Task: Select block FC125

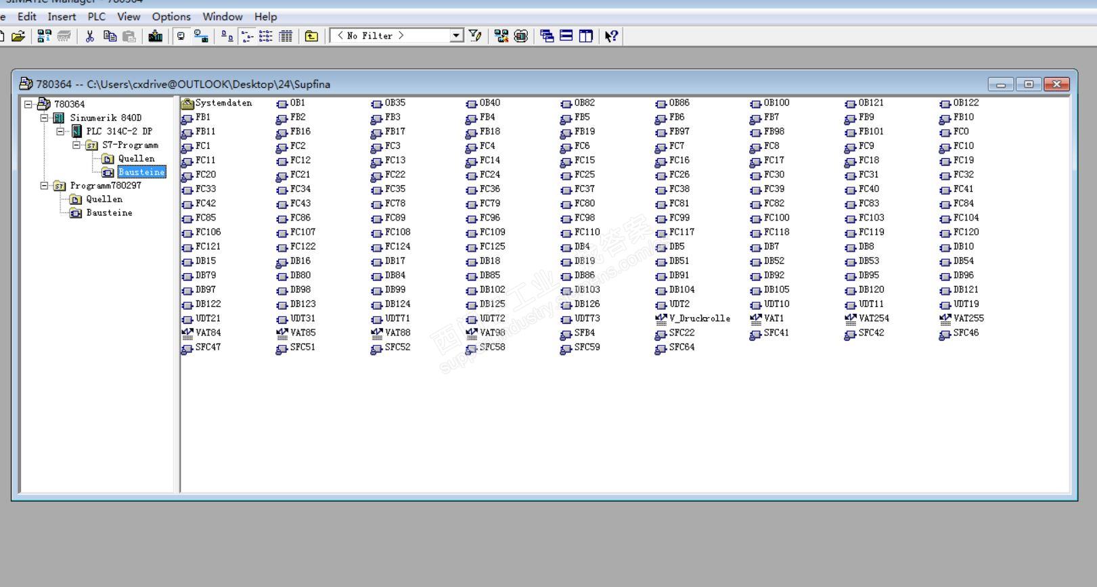Action: click(486, 247)
